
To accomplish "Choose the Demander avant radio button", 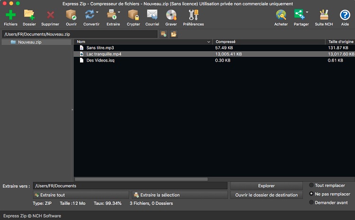I will 311,202.
